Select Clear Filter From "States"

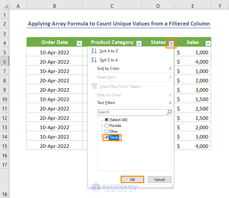pos(131,87)
